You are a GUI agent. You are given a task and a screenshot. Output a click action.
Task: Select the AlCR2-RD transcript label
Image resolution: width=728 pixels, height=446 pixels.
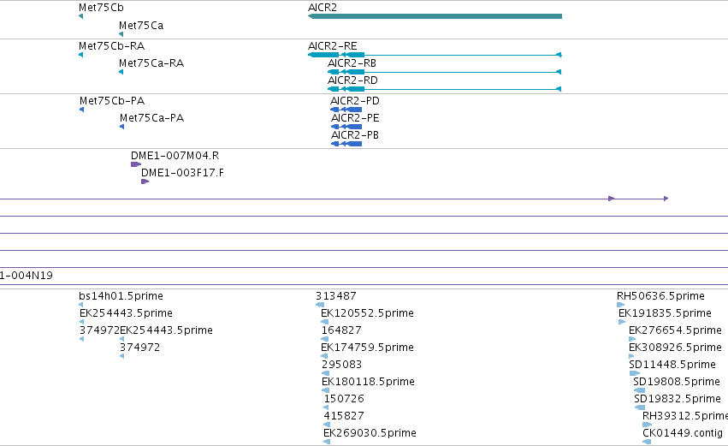352,80
